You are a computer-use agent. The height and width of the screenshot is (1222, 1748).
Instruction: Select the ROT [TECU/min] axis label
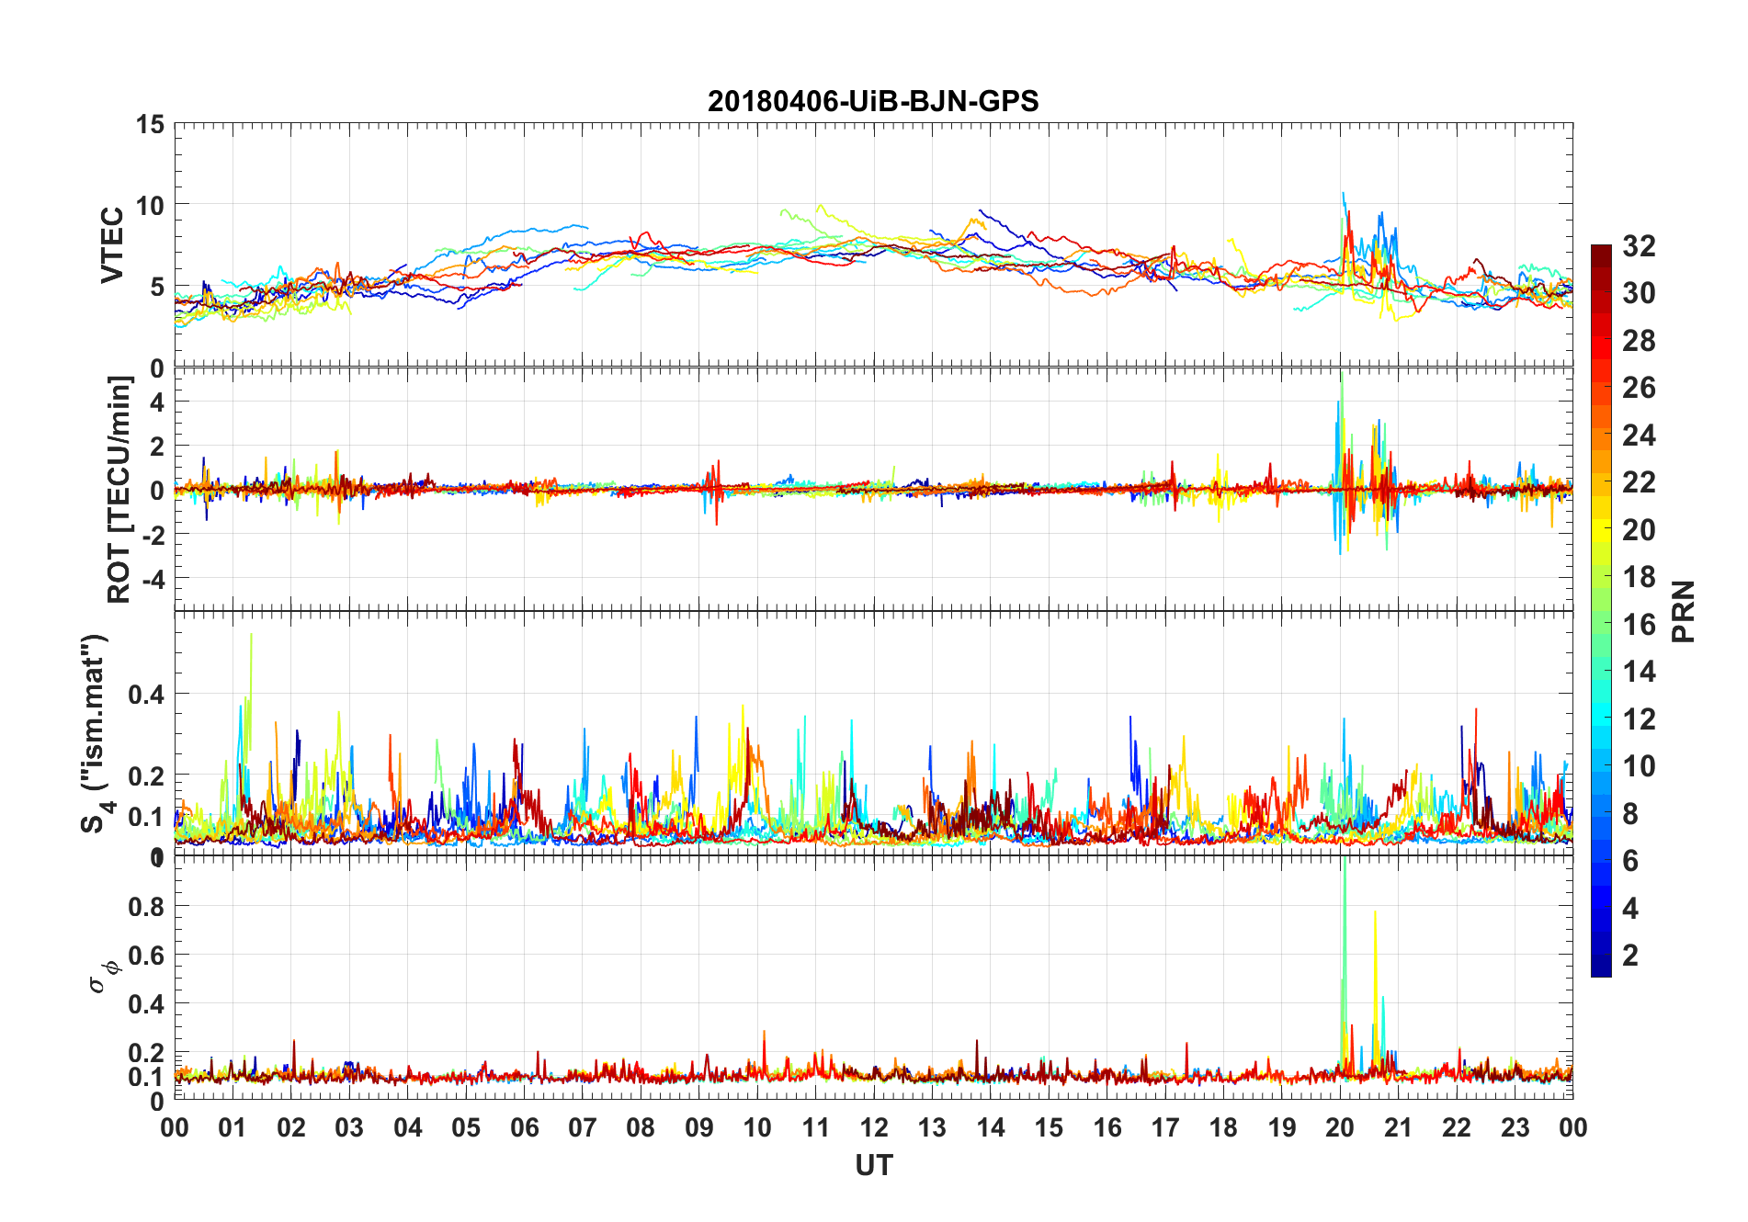tap(119, 490)
